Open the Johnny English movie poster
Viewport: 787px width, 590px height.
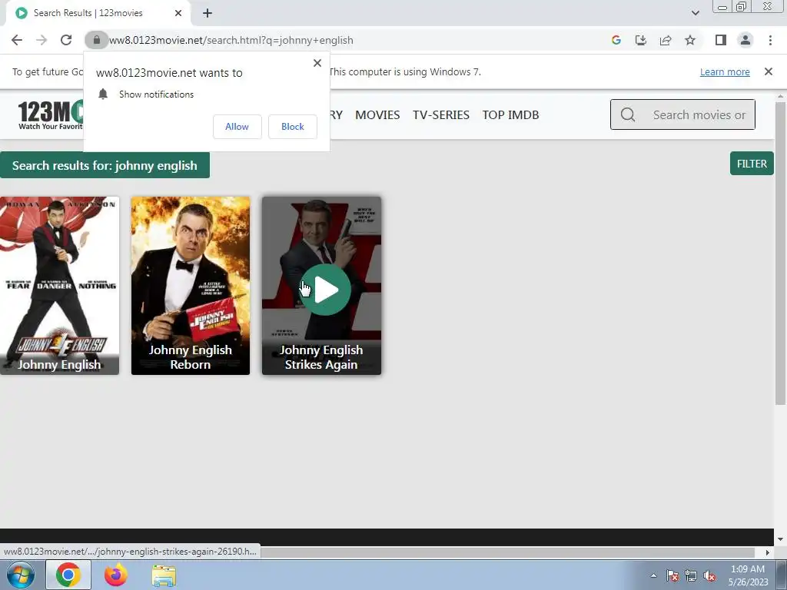pyautogui.click(x=59, y=286)
